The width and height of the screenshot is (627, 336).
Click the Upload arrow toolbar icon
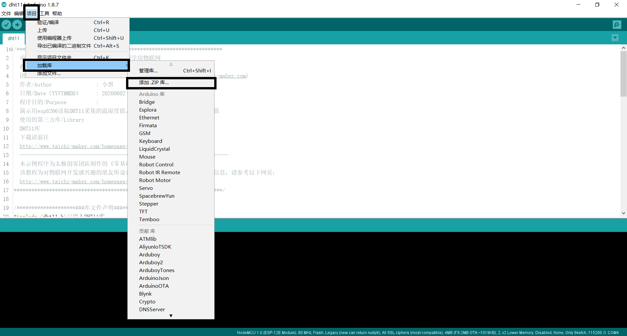(x=17, y=24)
